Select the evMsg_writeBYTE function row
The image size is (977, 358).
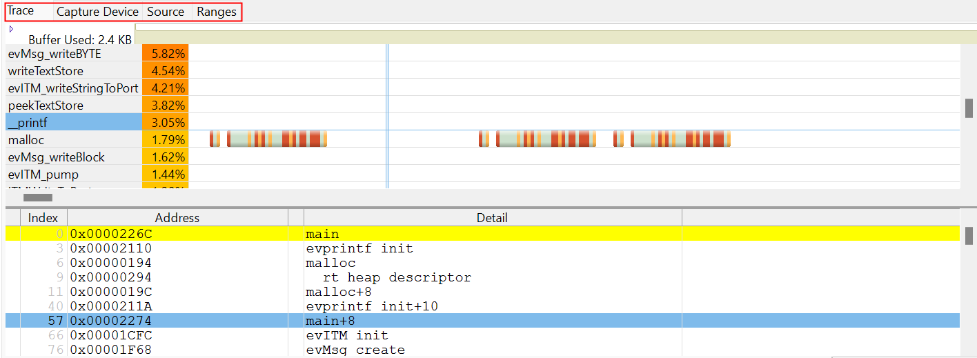pyautogui.click(x=55, y=54)
